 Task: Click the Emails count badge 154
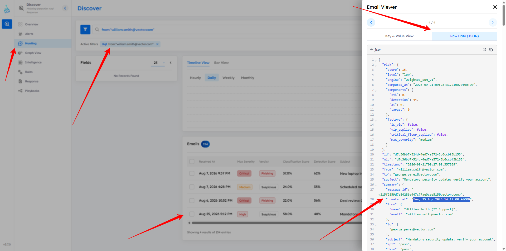[x=205, y=144]
